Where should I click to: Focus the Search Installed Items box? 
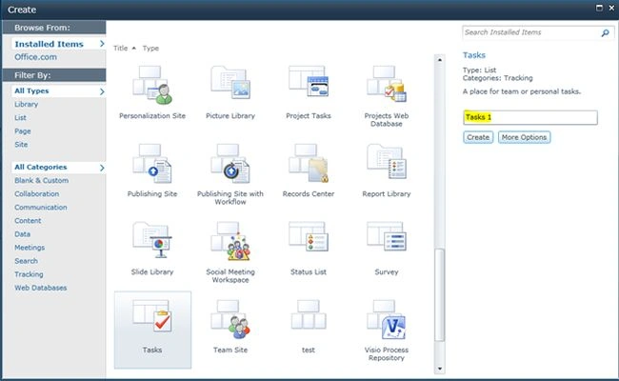coord(531,32)
